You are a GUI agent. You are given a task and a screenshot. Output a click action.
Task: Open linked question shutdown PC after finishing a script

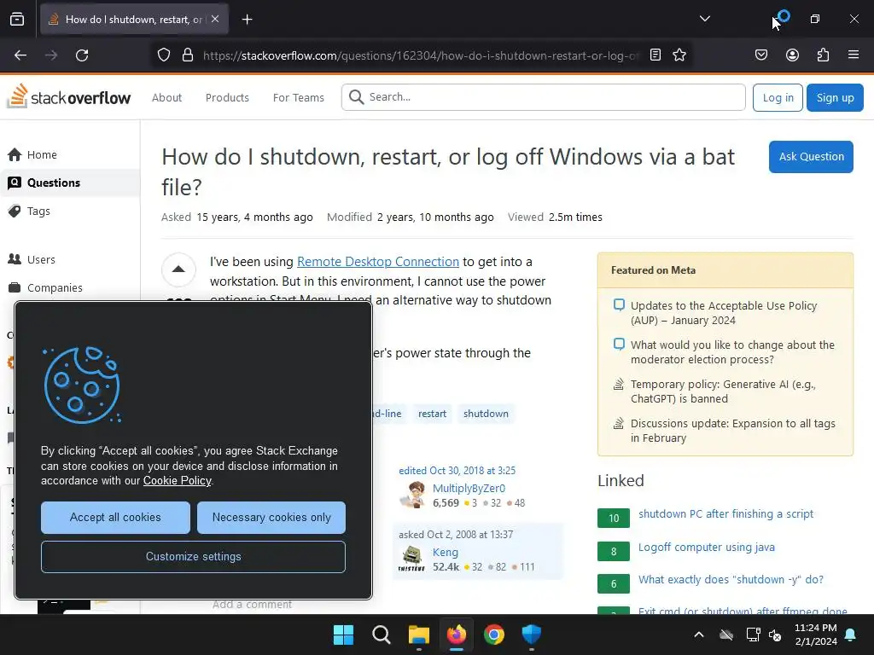(x=725, y=513)
